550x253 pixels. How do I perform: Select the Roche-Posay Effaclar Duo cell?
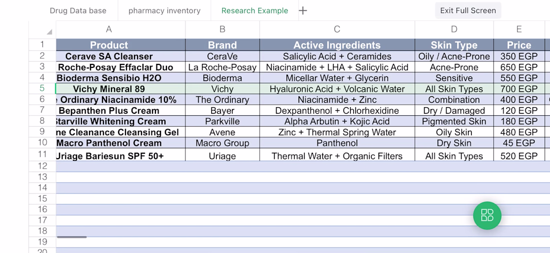pos(120,67)
